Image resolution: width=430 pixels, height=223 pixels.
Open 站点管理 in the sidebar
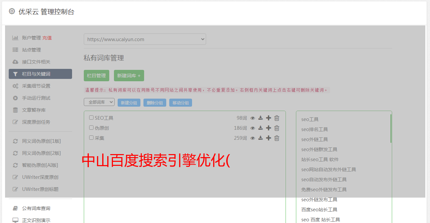click(x=32, y=50)
